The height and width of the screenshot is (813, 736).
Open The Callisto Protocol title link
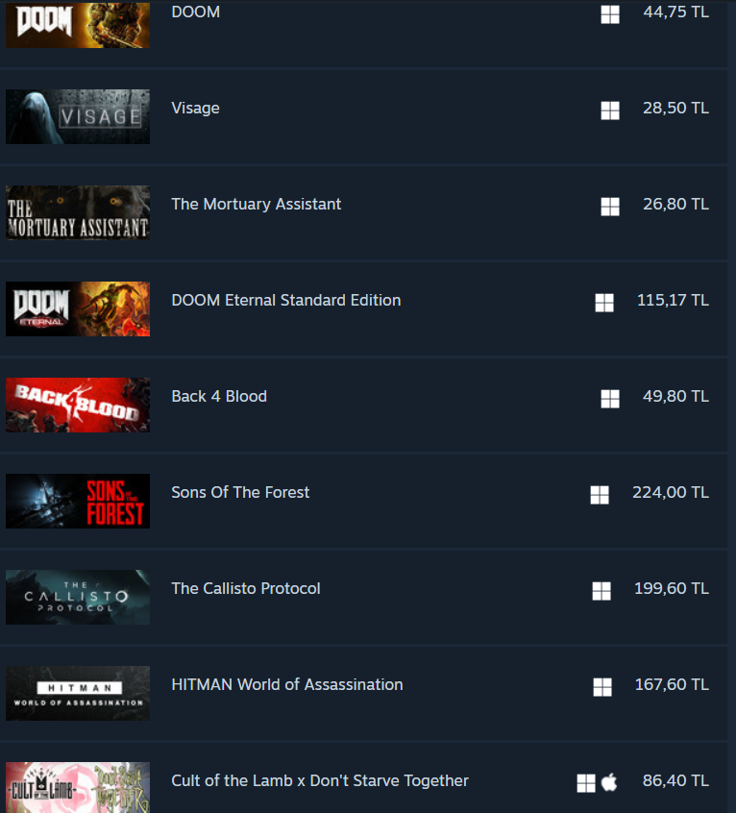click(x=246, y=588)
